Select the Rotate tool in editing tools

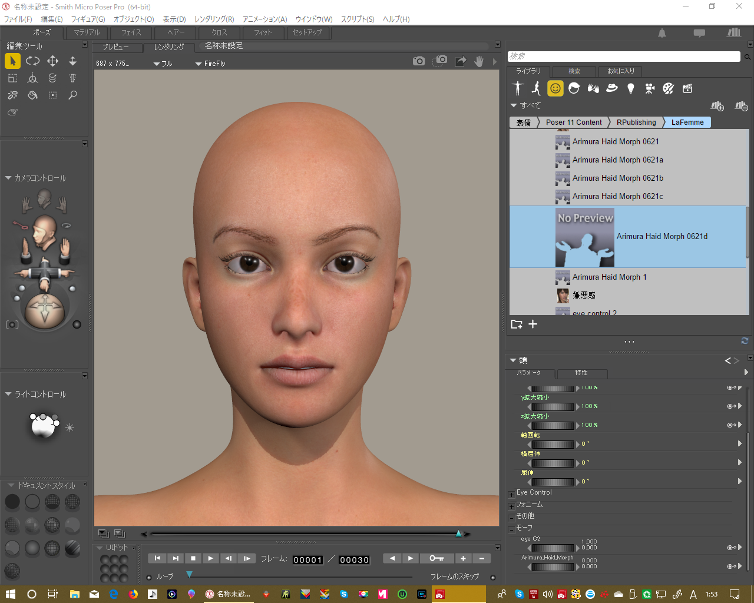[x=33, y=61]
